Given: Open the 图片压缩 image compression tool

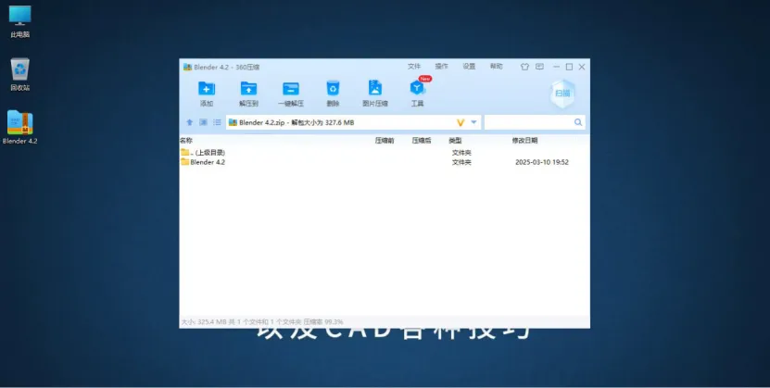Looking at the screenshot, I should pyautogui.click(x=375, y=88).
